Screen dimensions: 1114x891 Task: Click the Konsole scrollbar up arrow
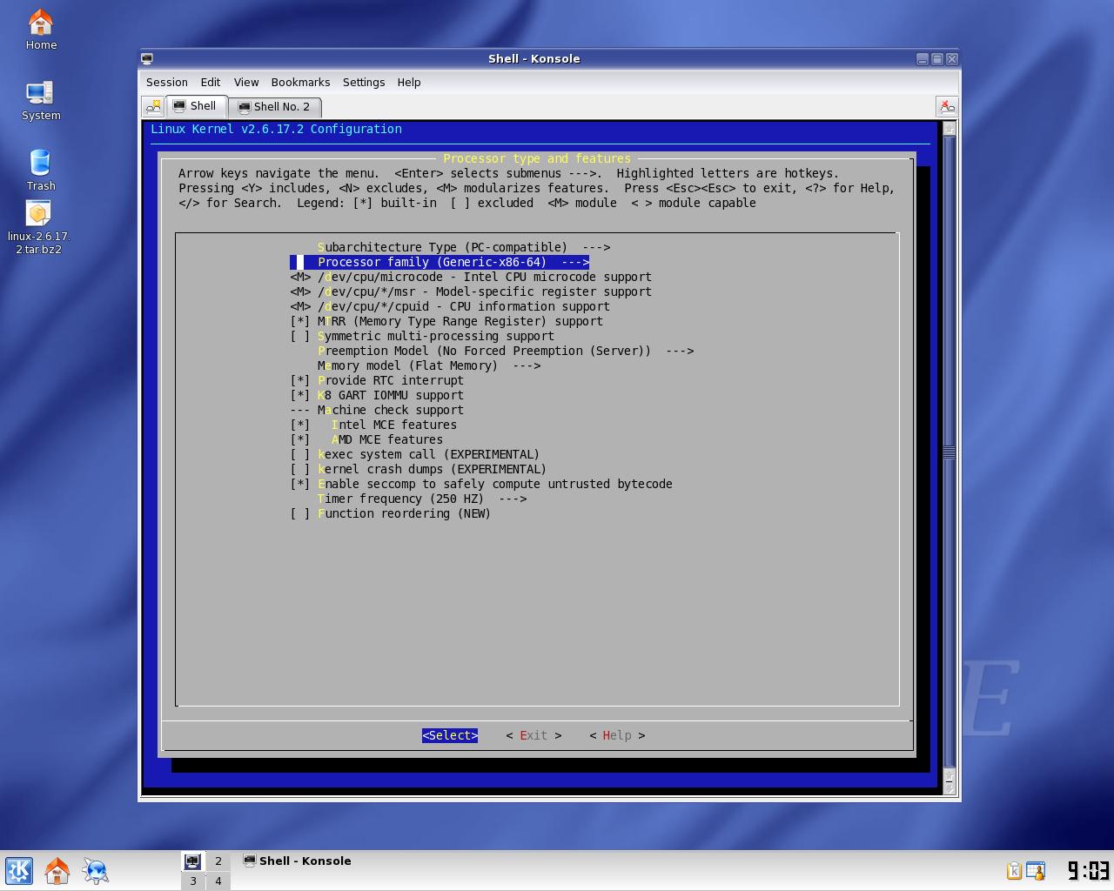950,129
